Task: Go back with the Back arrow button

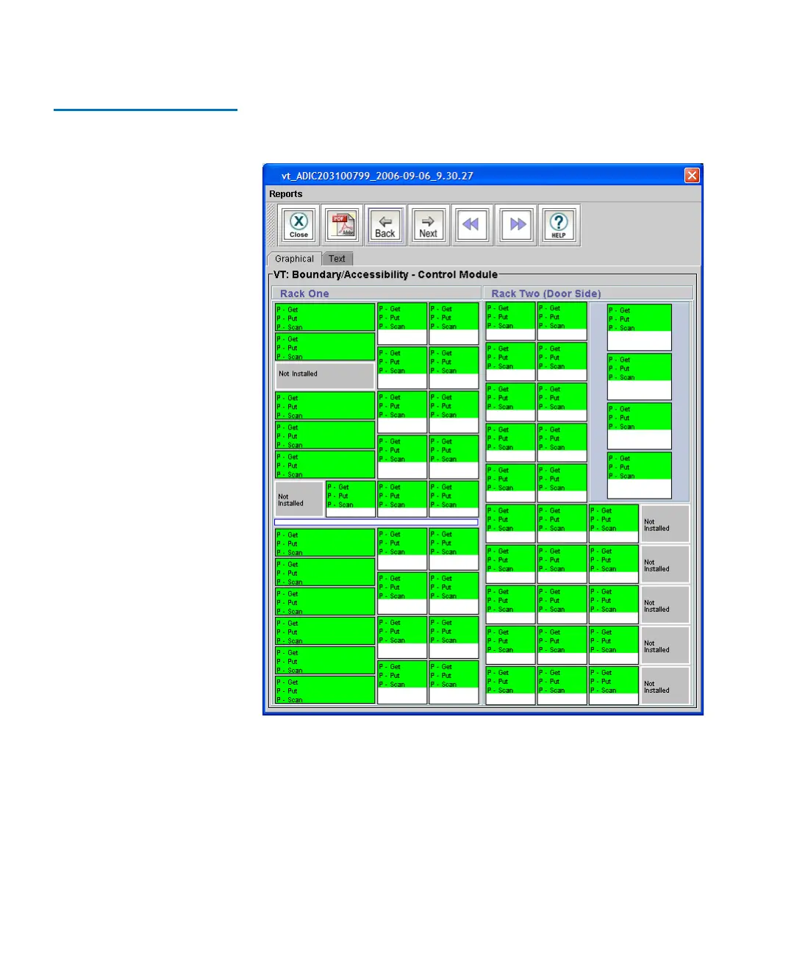Action: pyautogui.click(x=386, y=225)
